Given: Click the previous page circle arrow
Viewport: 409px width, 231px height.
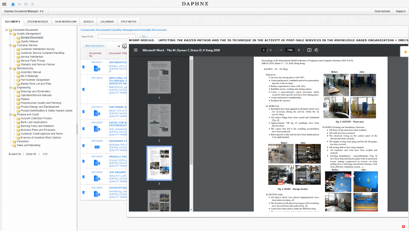Looking at the screenshot, I should [x=124, y=46].
